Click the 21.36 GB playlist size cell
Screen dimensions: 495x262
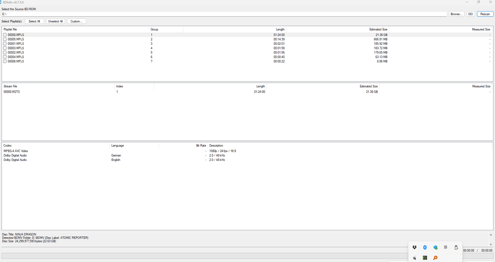point(381,35)
